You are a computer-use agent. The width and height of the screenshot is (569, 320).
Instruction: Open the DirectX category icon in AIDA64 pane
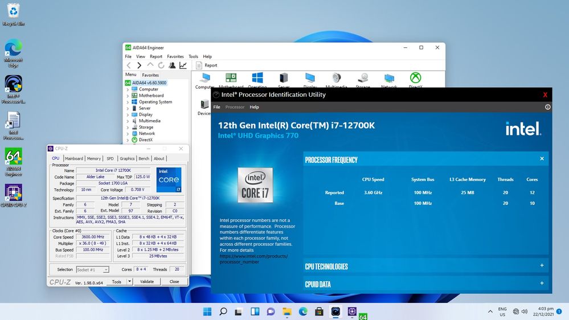415,80
